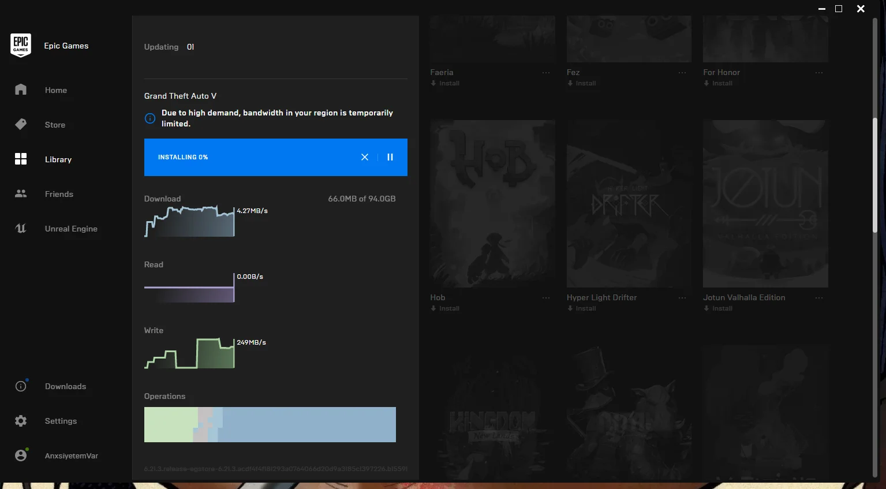This screenshot has height=489, width=886.
Task: Open the Friends menu item
Action: click(59, 194)
